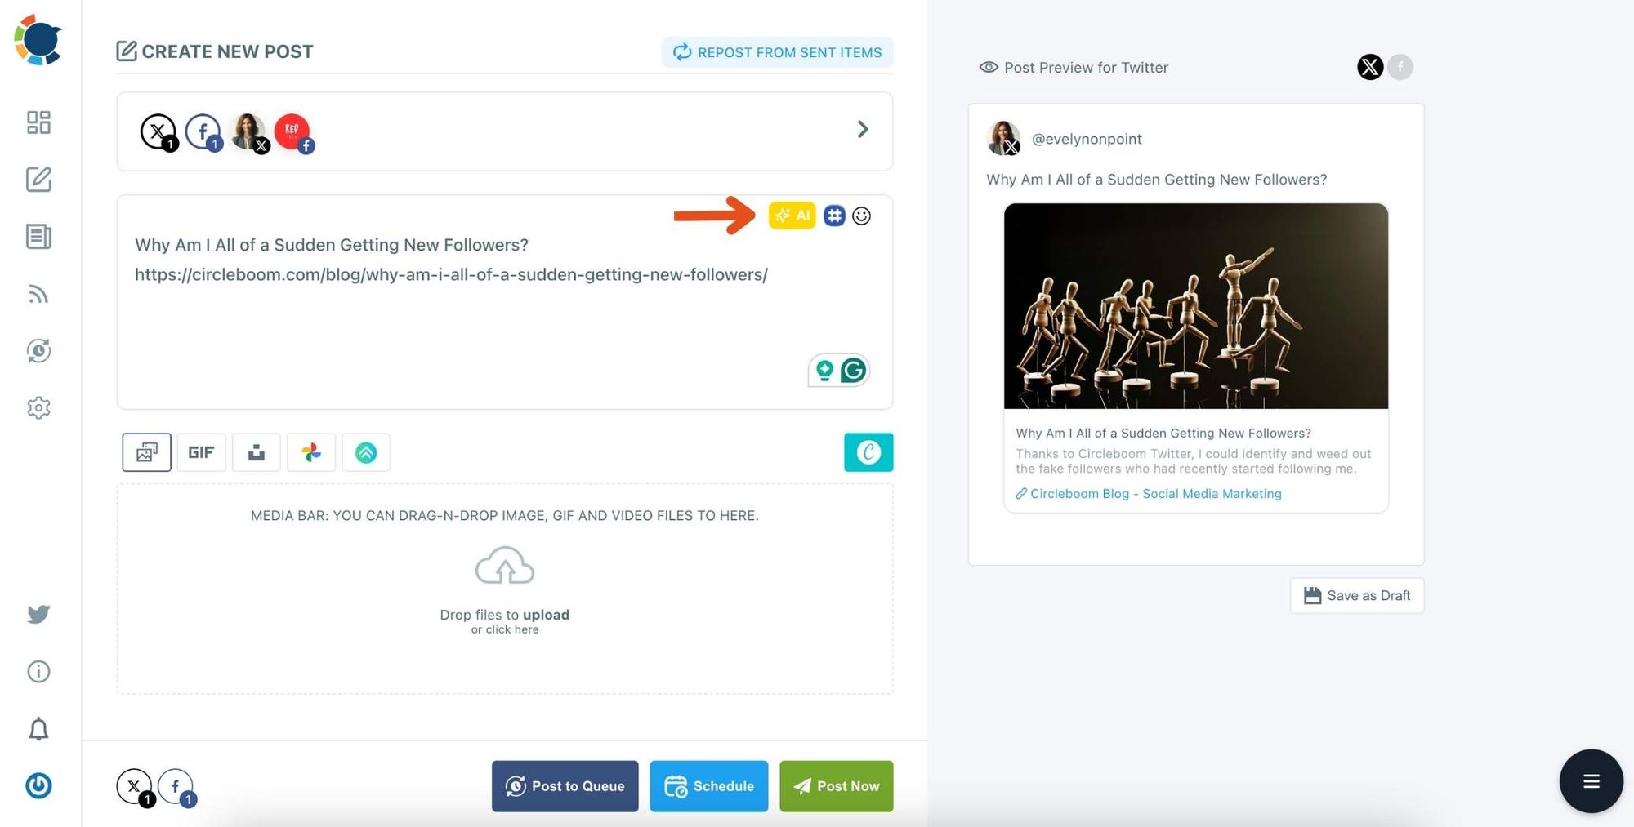Open the bottom-right hamburger menu
This screenshot has width=1634, height=827.
coord(1591,780)
